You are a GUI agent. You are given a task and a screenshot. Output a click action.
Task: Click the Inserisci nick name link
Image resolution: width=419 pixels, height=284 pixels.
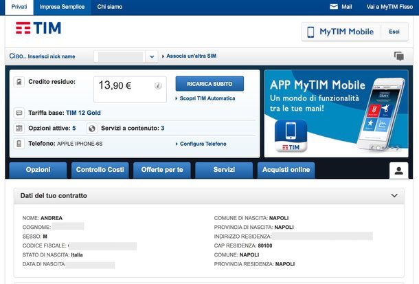(x=52, y=56)
